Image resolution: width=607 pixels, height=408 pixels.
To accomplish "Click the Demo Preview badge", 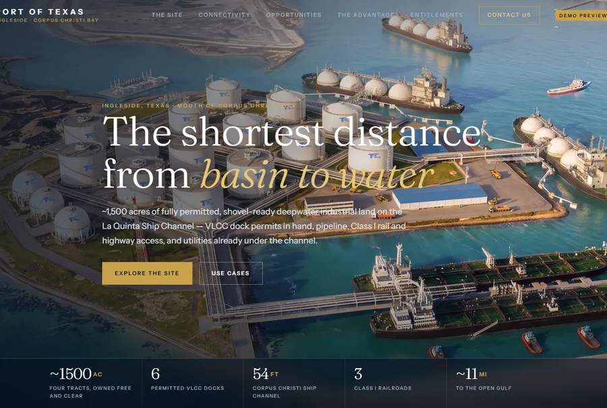I will tap(581, 16).
